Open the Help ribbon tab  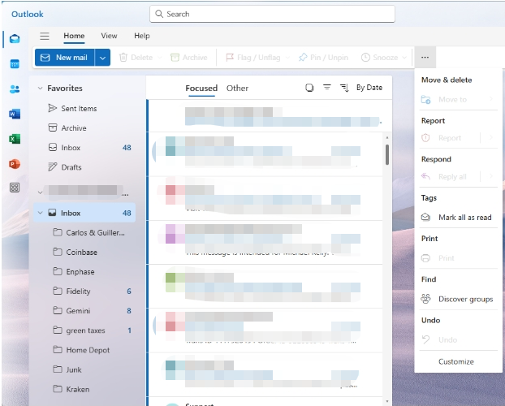point(142,36)
